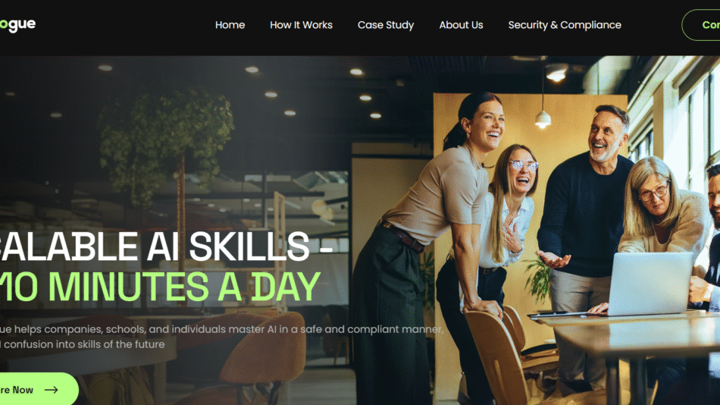The width and height of the screenshot is (720, 405).
Task: Select About Us in the navigation bar
Action: coord(461,25)
